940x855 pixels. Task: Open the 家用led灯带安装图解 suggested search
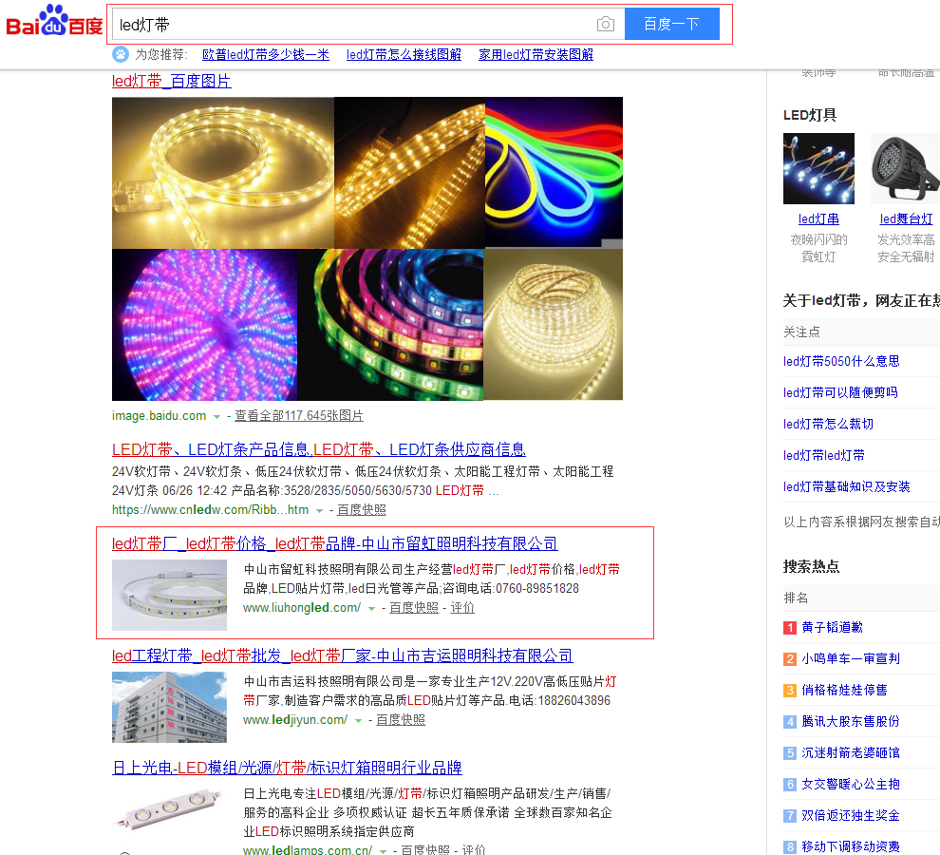coord(535,55)
